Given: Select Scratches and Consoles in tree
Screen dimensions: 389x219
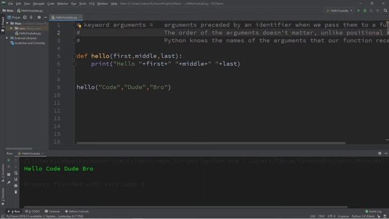Looking at the screenshot, I should pos(28,43).
